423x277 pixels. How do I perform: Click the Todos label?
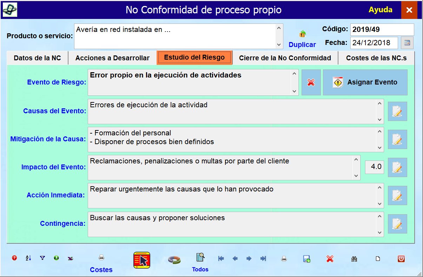point(200,269)
